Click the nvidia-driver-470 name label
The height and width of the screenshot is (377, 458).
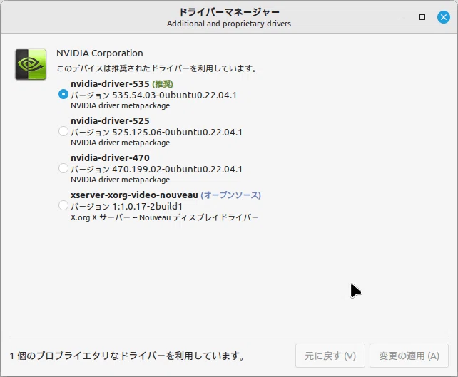110,158
